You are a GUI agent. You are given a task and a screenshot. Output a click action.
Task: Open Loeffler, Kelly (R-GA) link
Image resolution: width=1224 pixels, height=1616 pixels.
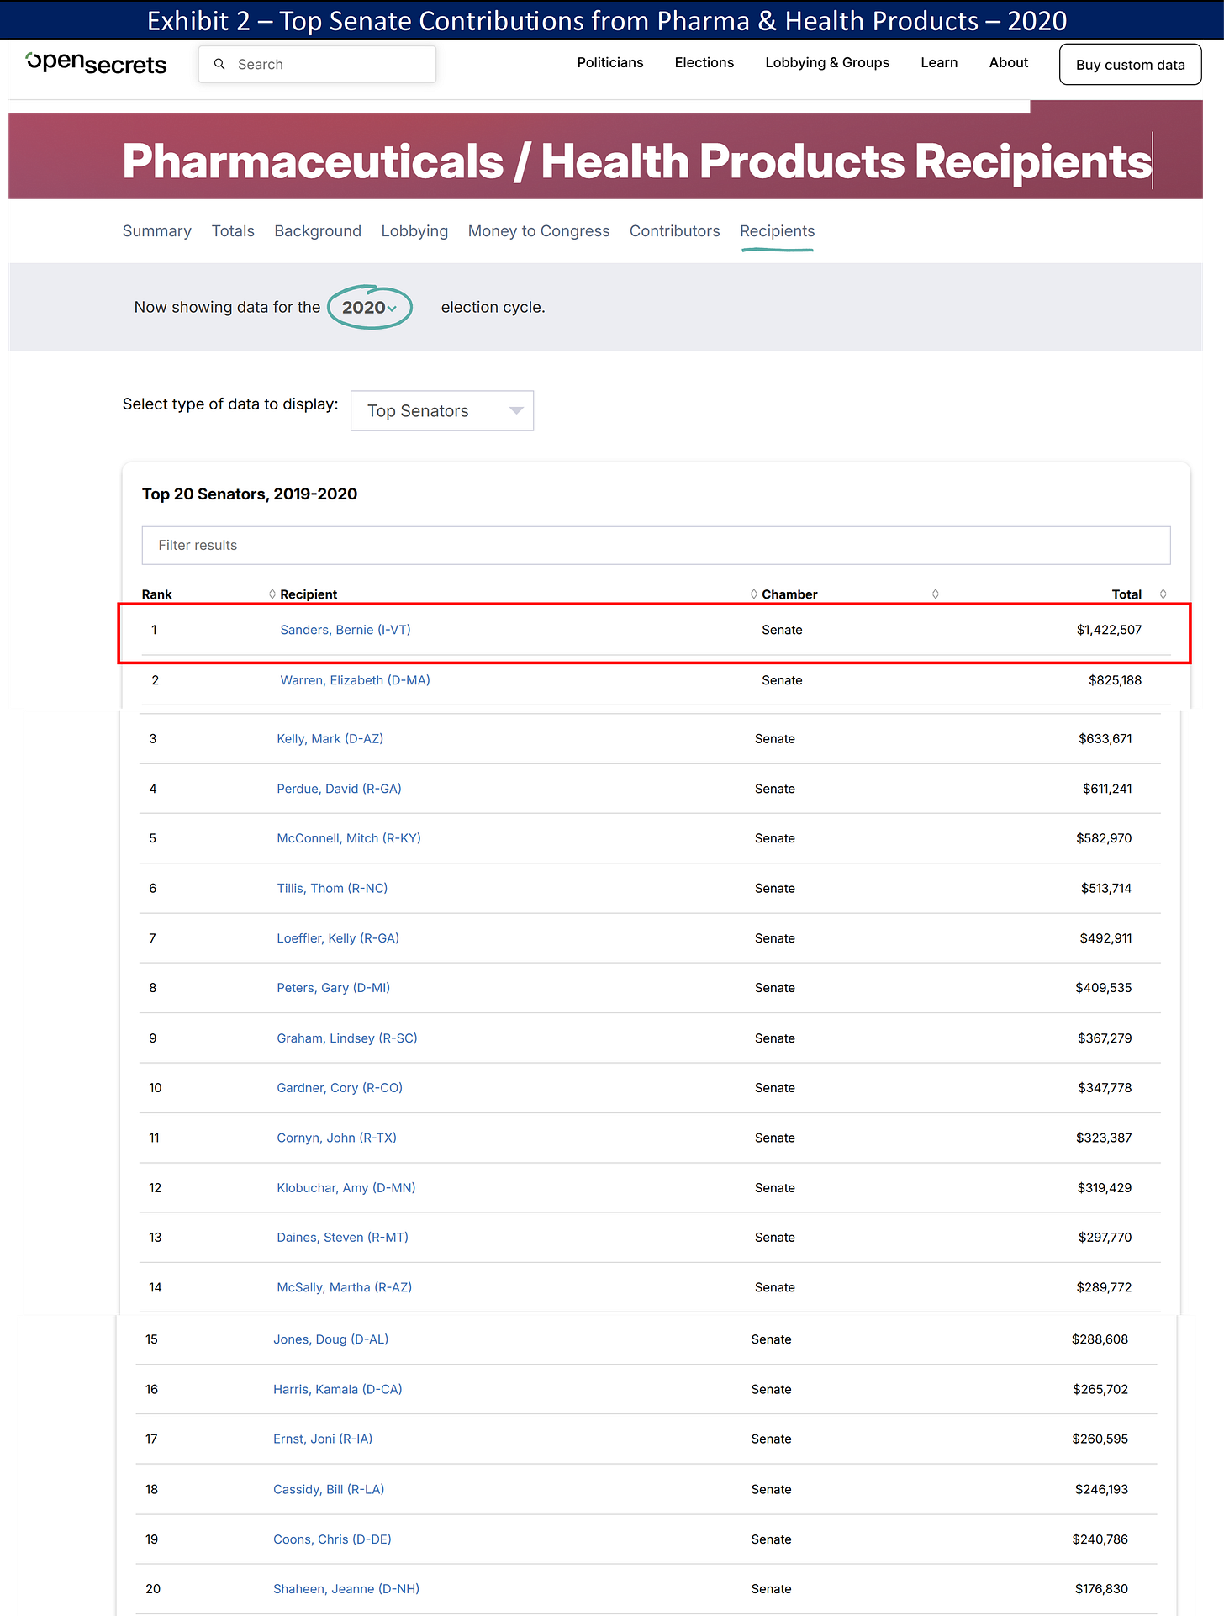338,938
